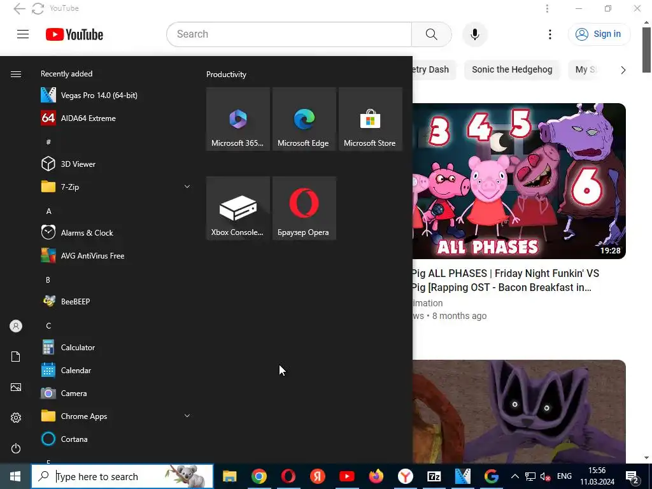Focus the taskbar search box

[x=122, y=476]
